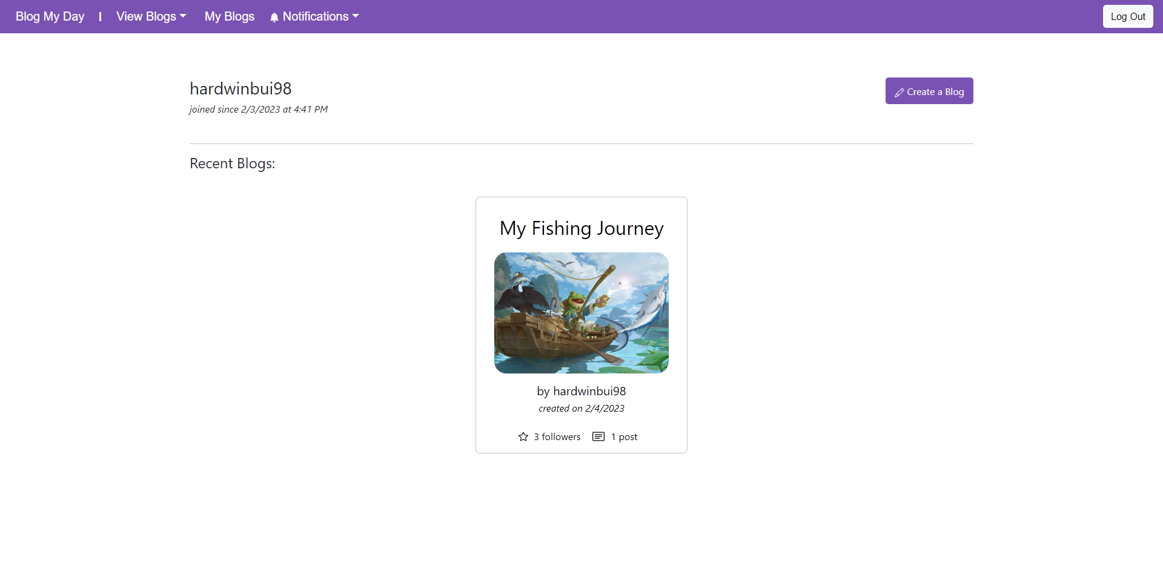Click Blog My Day brand link
Viewport: 1163px width, 566px height.
[49, 16]
